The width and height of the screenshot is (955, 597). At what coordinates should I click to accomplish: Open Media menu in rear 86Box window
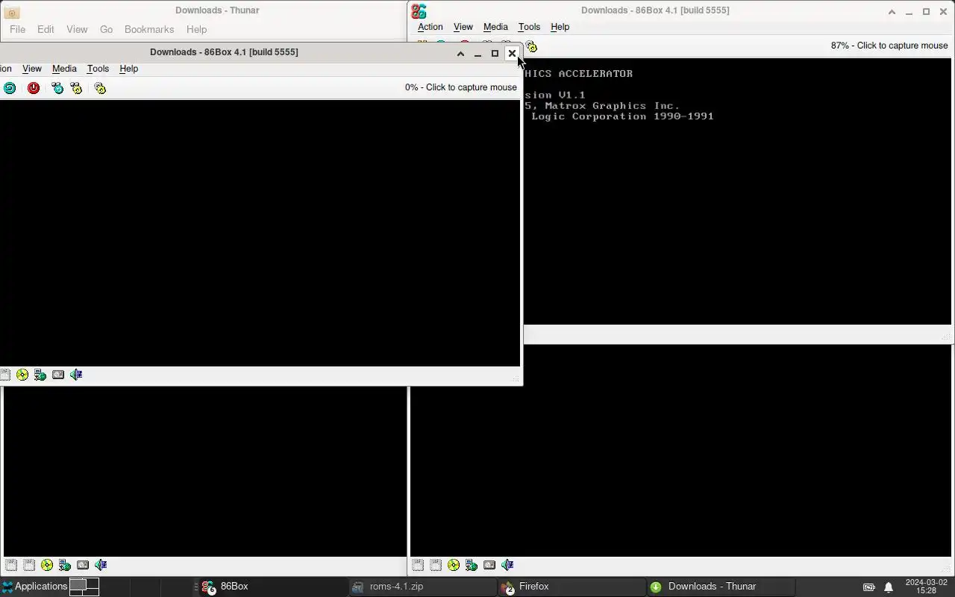(x=495, y=27)
